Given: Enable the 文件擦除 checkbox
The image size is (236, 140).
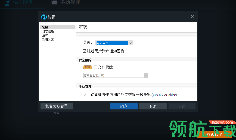Looking at the screenshot, I should (x=95, y=67).
